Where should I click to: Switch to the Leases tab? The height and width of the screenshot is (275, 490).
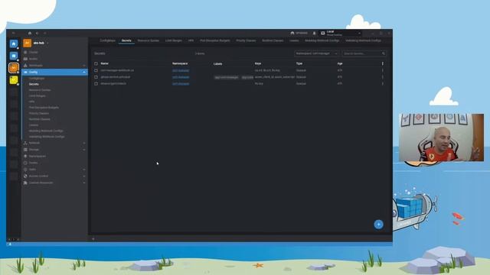(294, 40)
